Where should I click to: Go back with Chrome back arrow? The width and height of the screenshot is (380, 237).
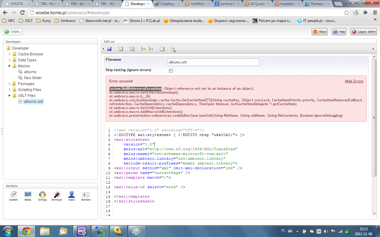(x=5, y=13)
